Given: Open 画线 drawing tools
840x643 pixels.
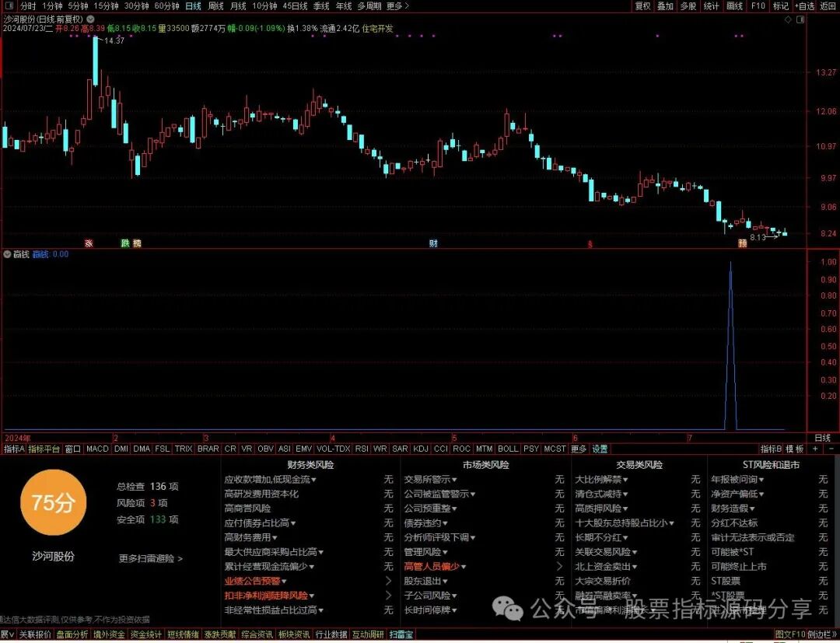Looking at the screenshot, I should (734, 6).
